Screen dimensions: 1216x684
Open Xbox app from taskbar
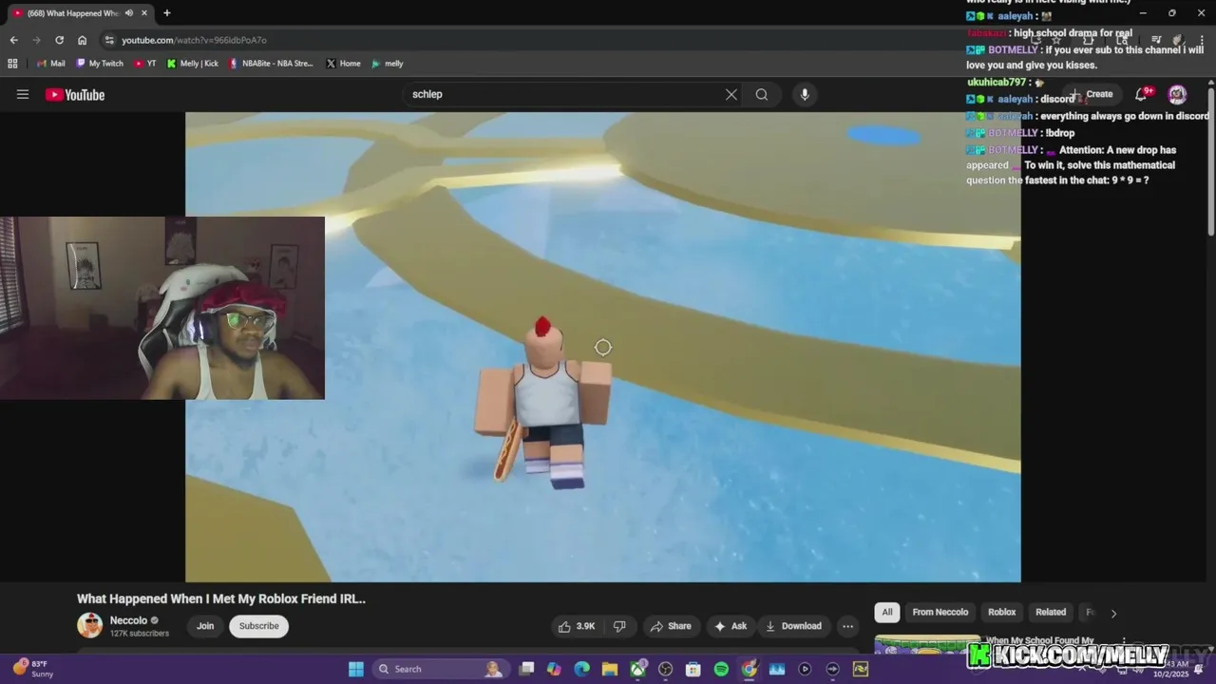click(637, 669)
